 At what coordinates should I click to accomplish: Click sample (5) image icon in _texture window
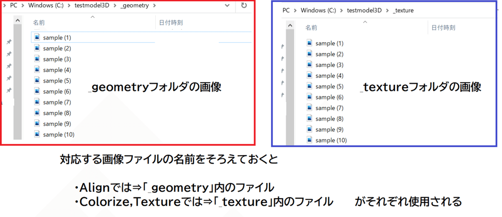point(310,86)
